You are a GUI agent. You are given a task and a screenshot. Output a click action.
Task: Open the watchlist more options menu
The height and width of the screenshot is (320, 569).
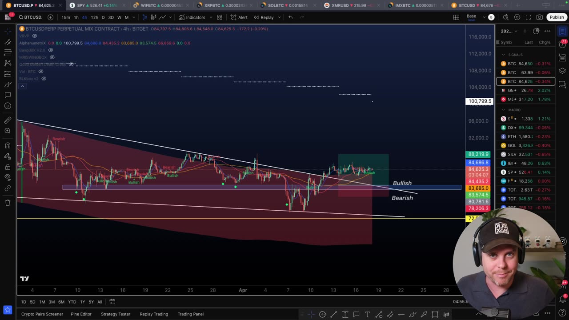(548, 31)
